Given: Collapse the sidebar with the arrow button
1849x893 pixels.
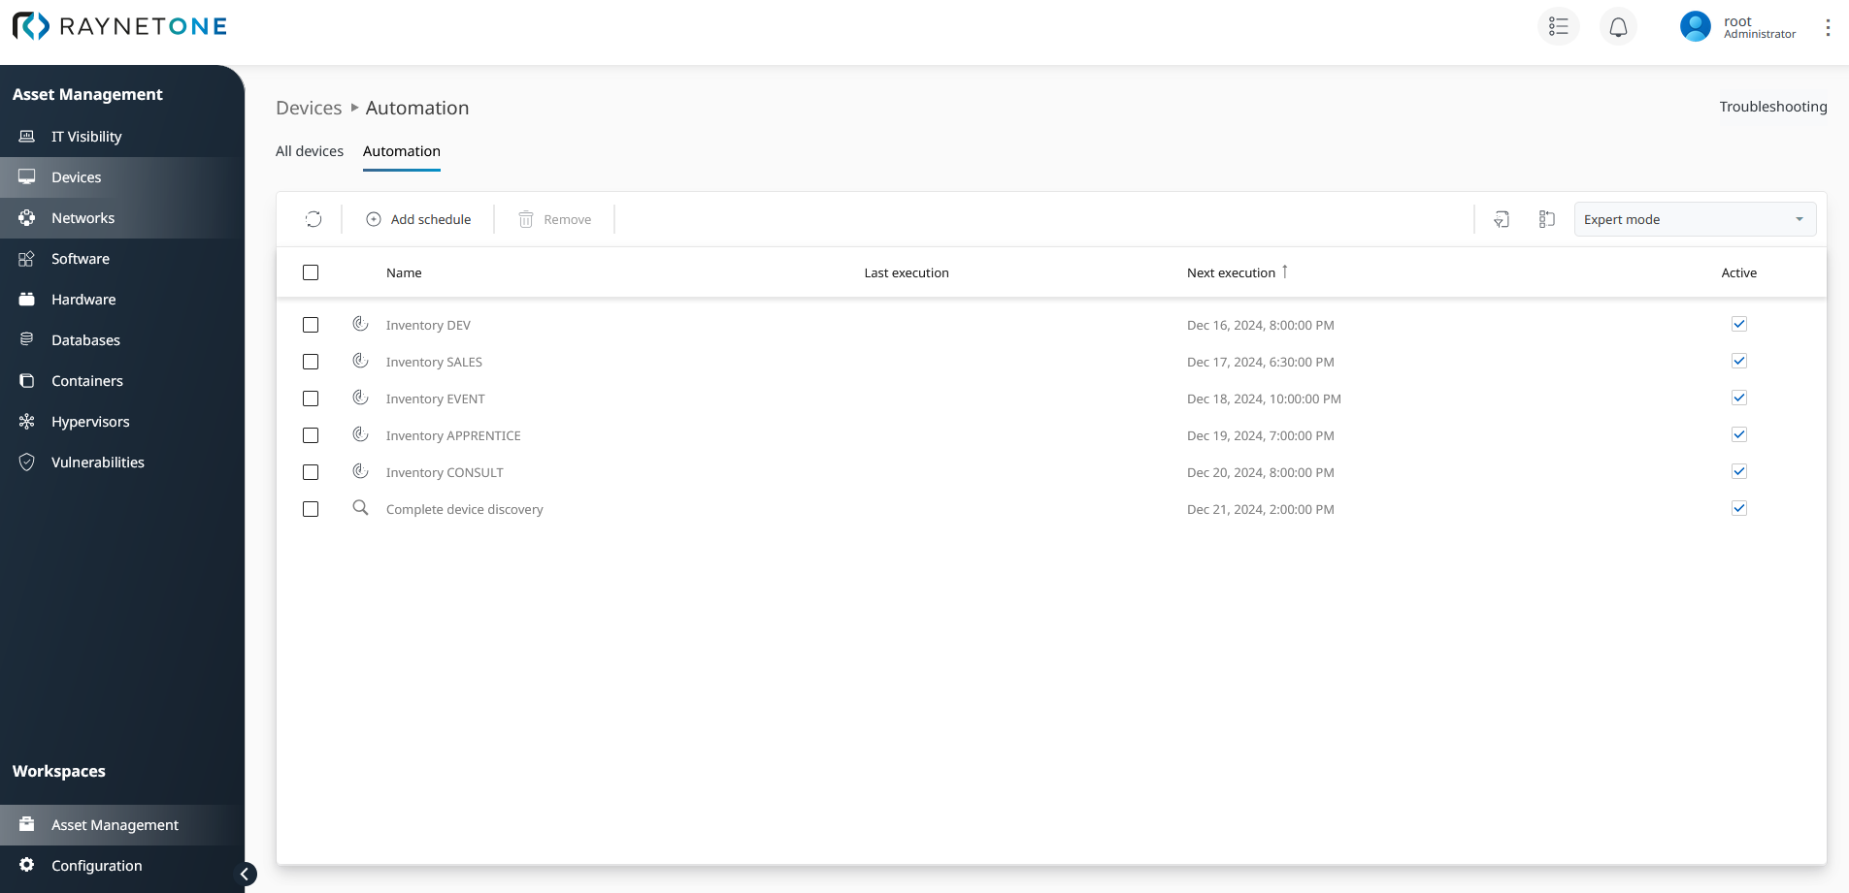Looking at the screenshot, I should tap(247, 874).
